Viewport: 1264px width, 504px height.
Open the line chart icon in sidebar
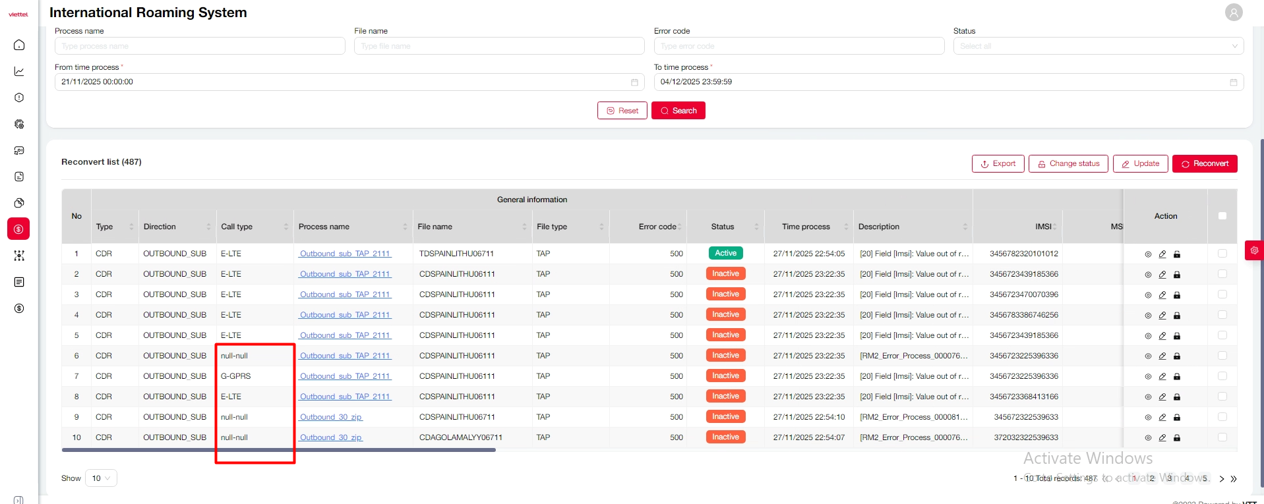[19, 71]
